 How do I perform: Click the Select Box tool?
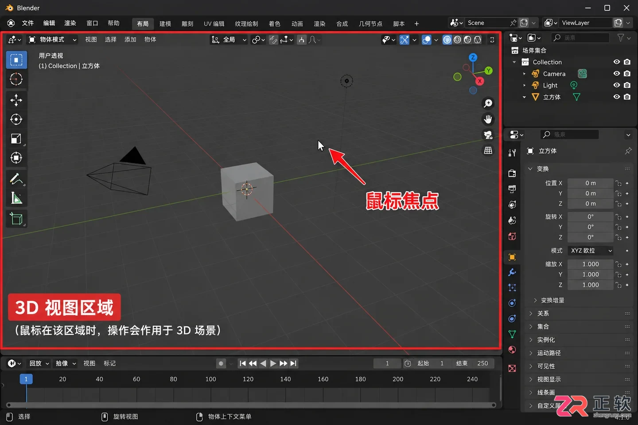point(16,60)
